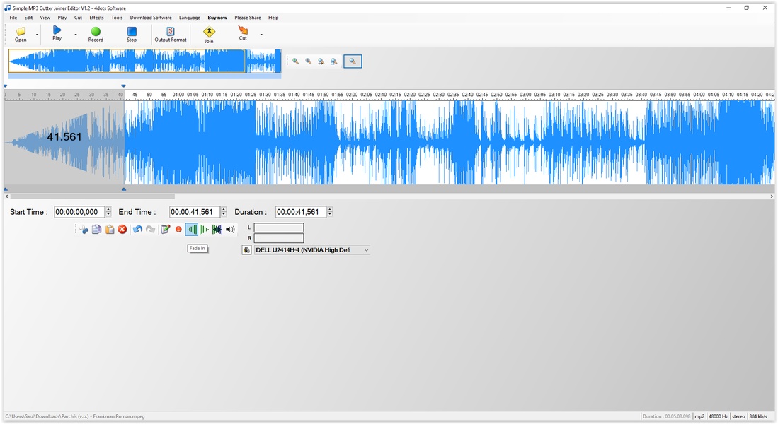Expand the Cut toolbar dropdown arrow
The image size is (778, 424).
[261, 35]
